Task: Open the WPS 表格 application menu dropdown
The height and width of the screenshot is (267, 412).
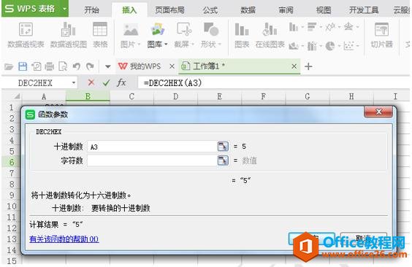Action: [64, 9]
